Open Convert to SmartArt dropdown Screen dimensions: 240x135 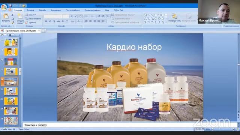pyautogui.click(x=126, y=22)
